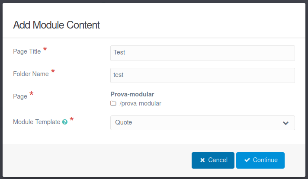Click the Prova-modular page name
308x179 pixels.
[132, 94]
